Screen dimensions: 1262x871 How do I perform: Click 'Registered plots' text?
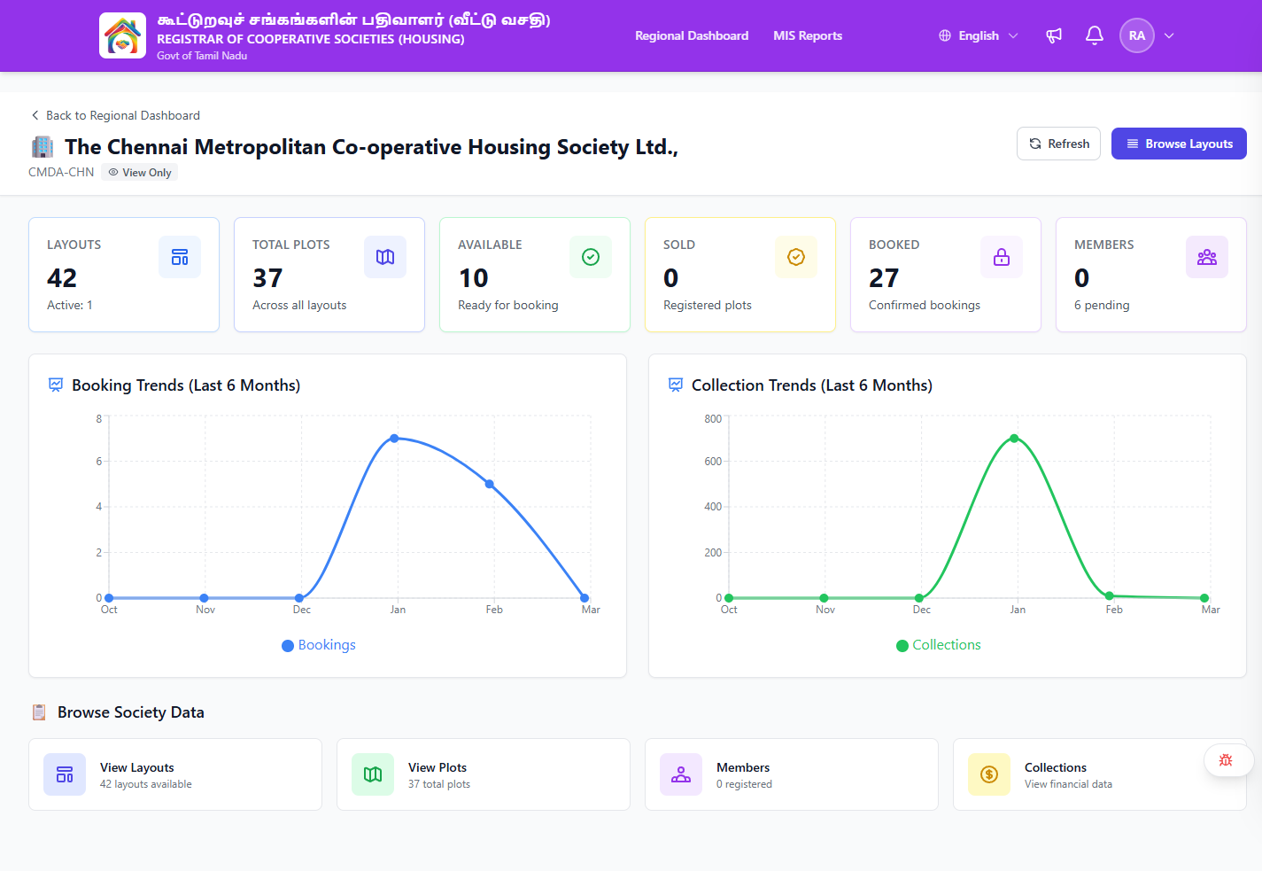[708, 305]
